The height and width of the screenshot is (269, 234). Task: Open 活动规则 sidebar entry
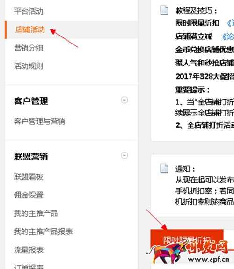tap(29, 66)
